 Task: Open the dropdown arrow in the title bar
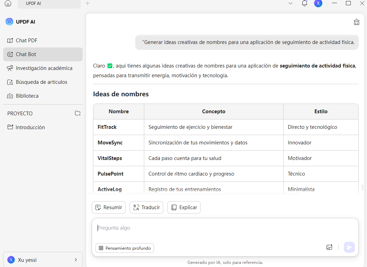click(x=290, y=3)
